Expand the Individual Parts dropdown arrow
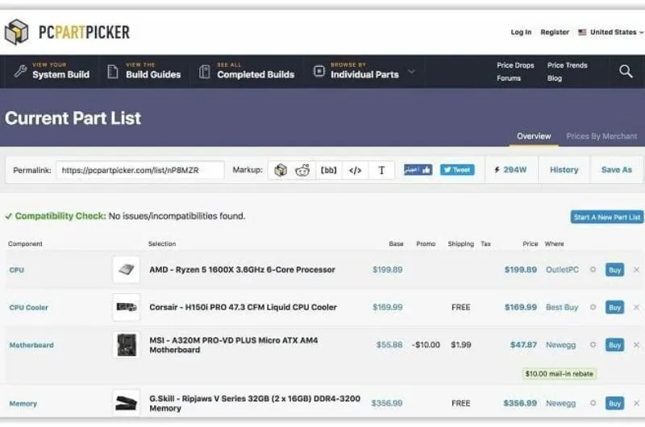This screenshot has height=427, width=645. click(411, 72)
